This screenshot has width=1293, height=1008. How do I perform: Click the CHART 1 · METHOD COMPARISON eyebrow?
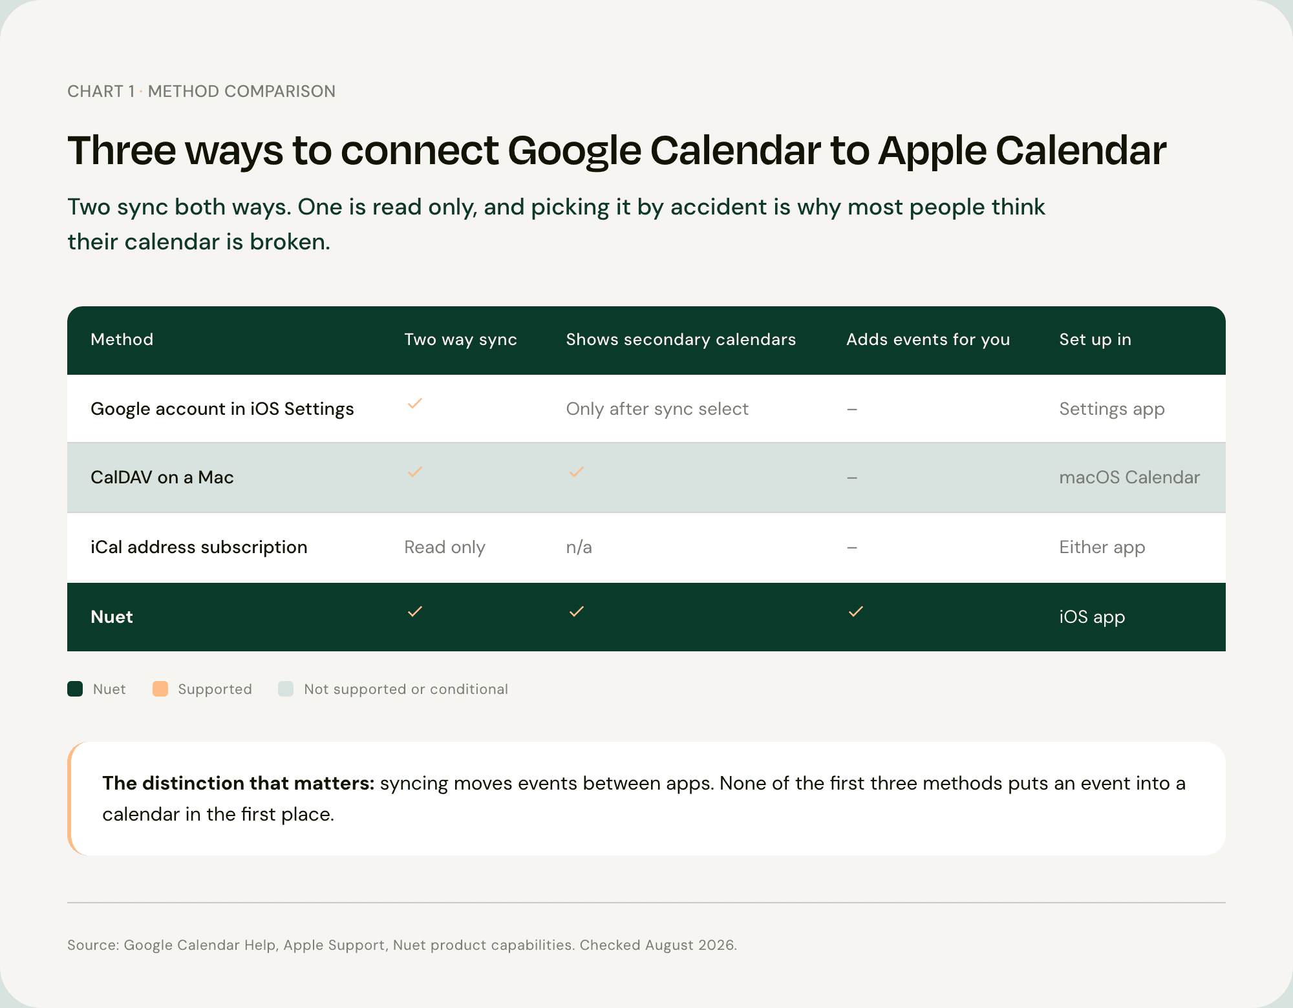tap(201, 91)
